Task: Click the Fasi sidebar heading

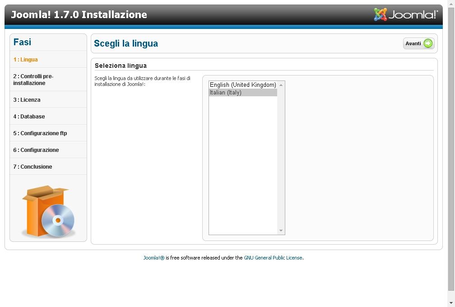Action: click(23, 42)
